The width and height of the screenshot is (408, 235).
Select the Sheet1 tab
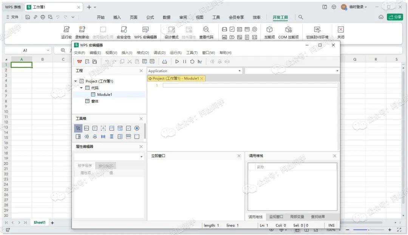coord(40,223)
